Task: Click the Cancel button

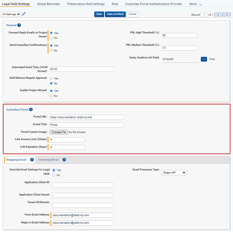Action: pos(133,14)
